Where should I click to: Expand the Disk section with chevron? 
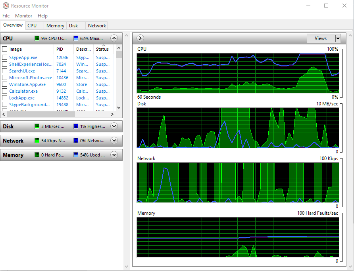pyautogui.click(x=114, y=126)
